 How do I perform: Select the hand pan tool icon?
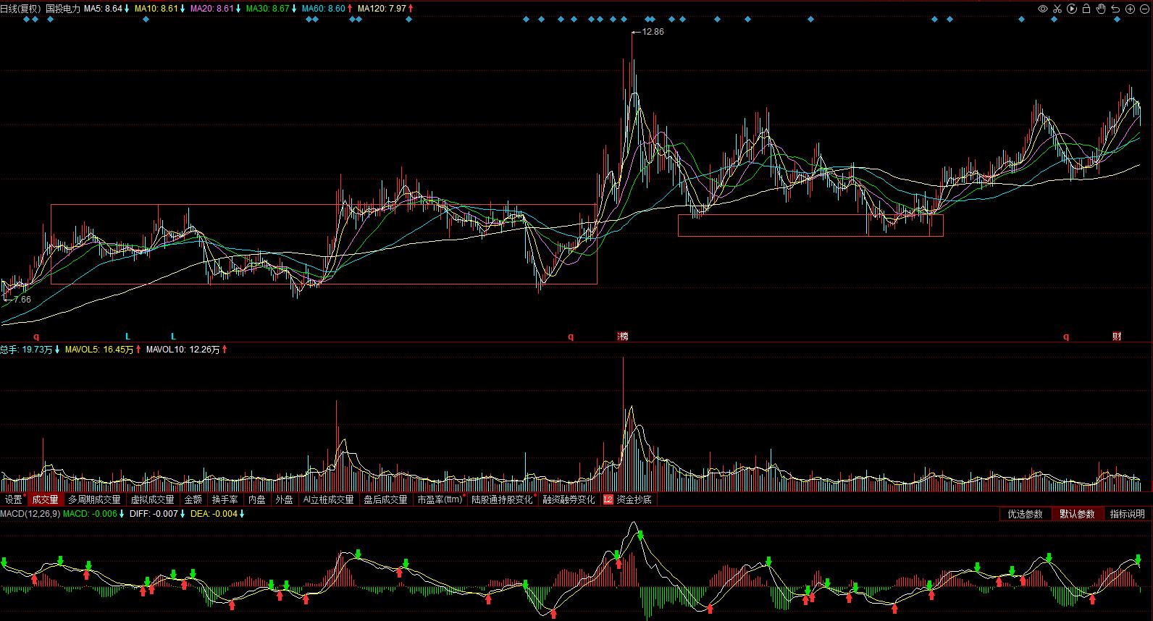1101,9
